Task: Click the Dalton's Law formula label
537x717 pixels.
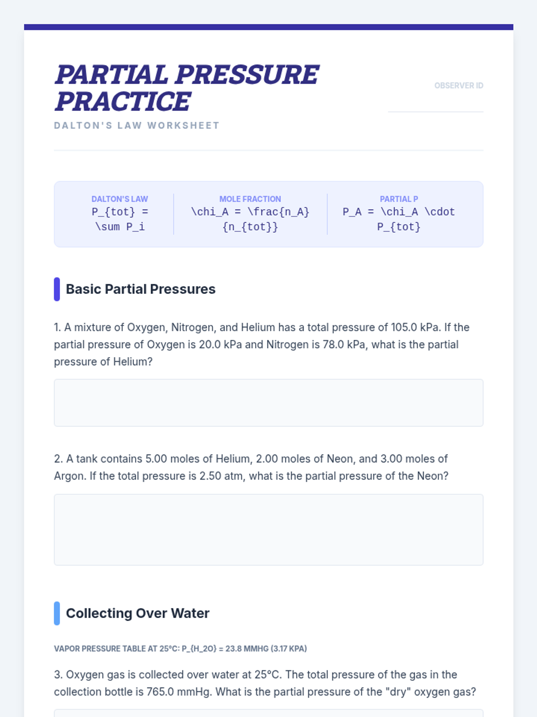Action: click(x=119, y=199)
